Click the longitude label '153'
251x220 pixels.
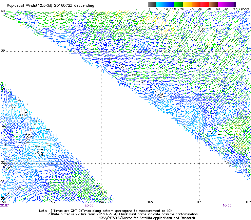point(52,202)
